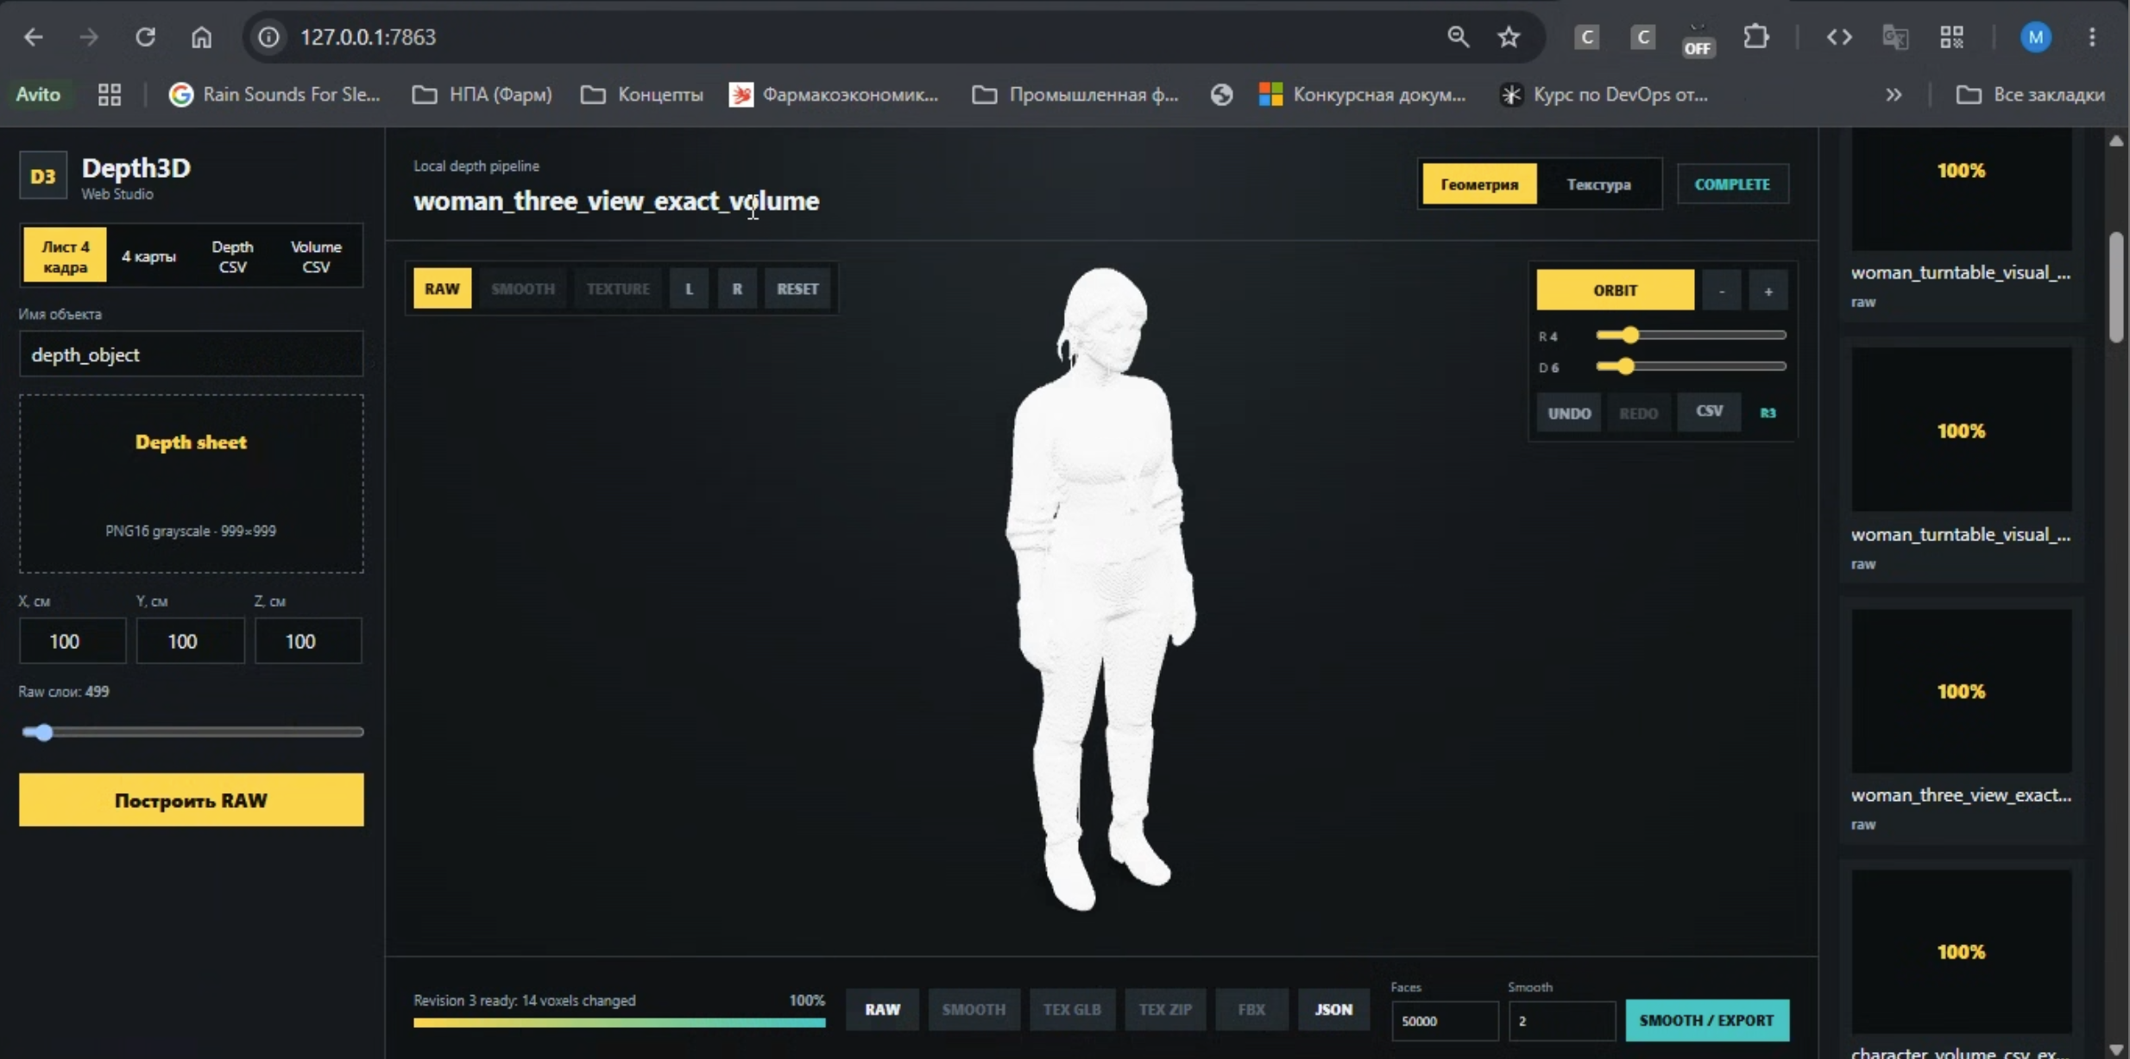Open Курс по DevOps от... bookmark
2130x1059 pixels.
(x=1604, y=95)
